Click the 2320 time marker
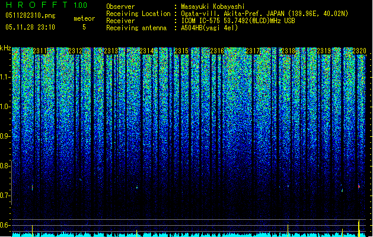This screenshot has height=237, width=373. pos(359,51)
